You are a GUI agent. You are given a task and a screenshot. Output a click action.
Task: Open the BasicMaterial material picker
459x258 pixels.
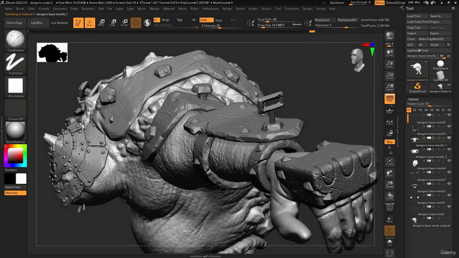coord(15,132)
